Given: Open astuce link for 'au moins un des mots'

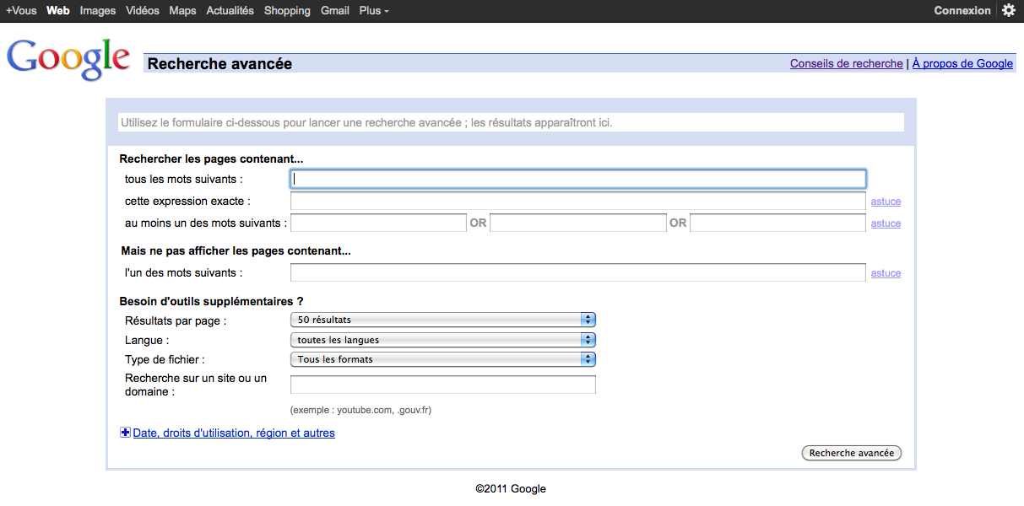Looking at the screenshot, I should (x=886, y=223).
